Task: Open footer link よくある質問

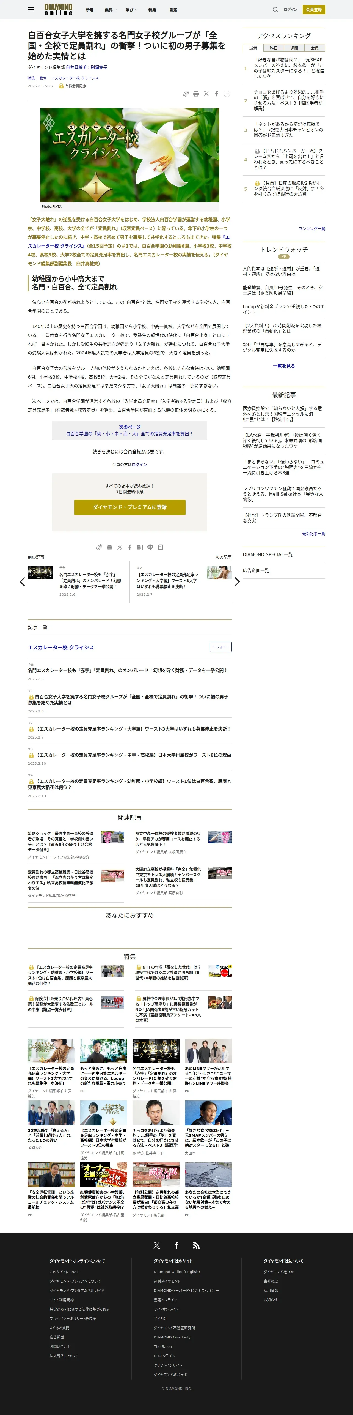Action: [x=59, y=1328]
